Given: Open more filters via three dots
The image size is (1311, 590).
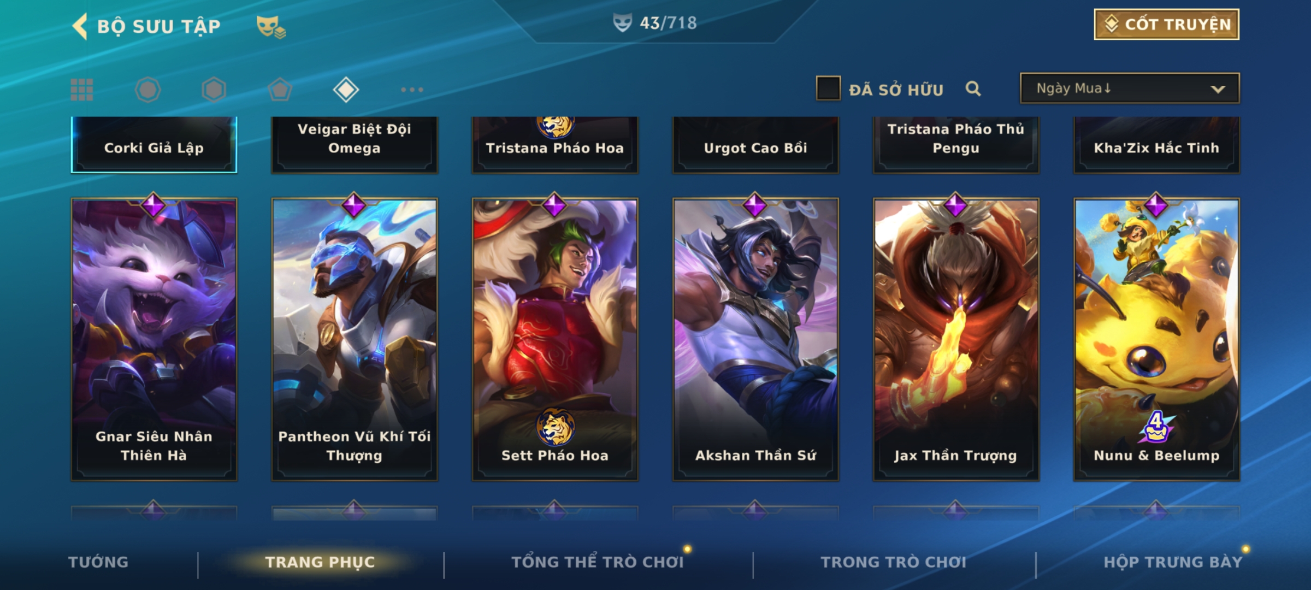Looking at the screenshot, I should 412,90.
